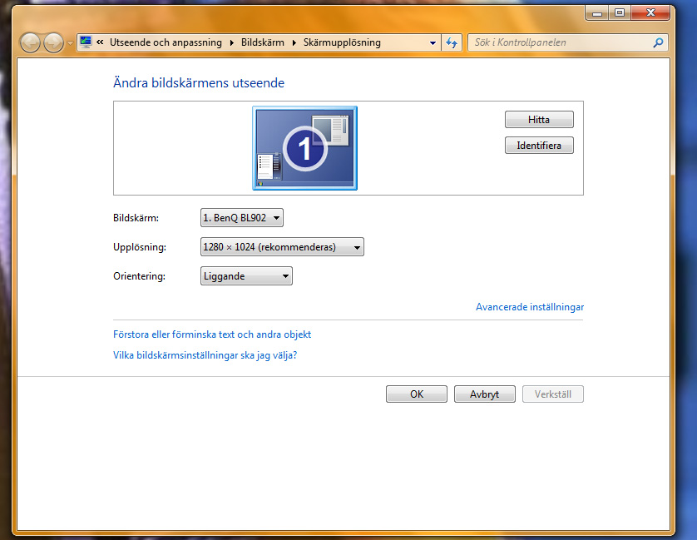Open the Orientering dropdown set to Liggande
697x540 pixels.
coord(246,275)
